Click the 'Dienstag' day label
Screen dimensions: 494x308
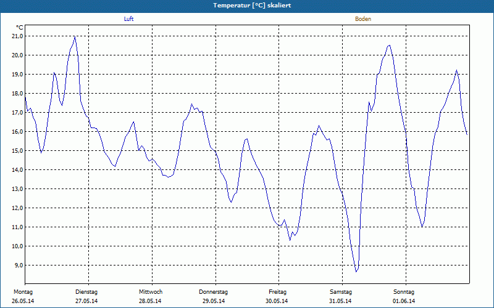(x=86, y=292)
